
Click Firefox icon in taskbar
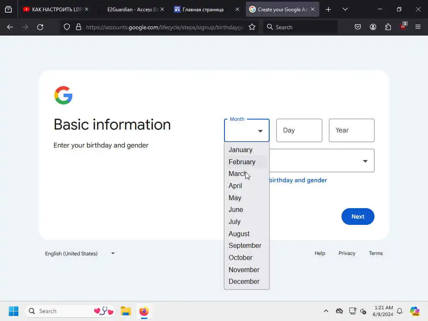pyautogui.click(x=144, y=311)
